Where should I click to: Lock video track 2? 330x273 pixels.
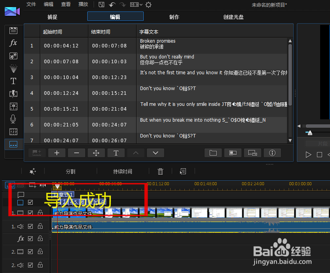(x=40, y=251)
